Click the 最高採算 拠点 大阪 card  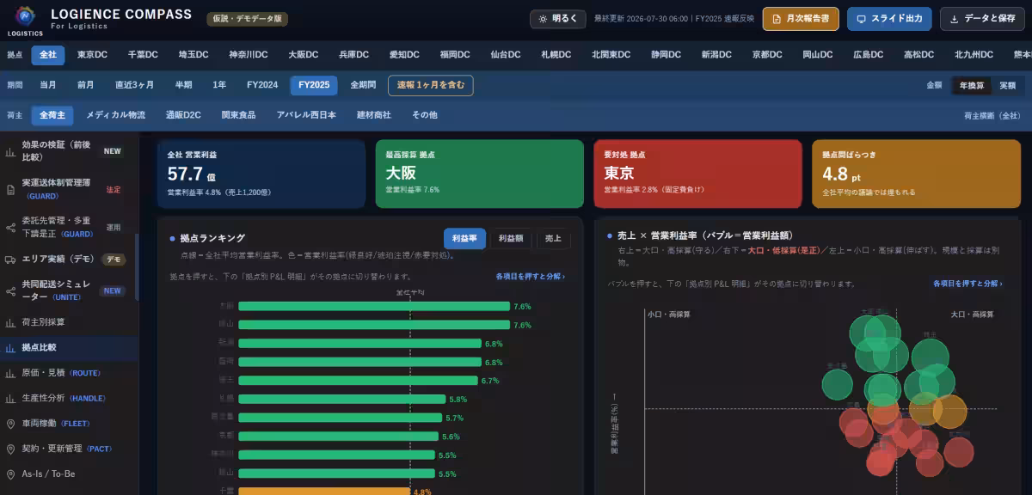pyautogui.click(x=479, y=174)
